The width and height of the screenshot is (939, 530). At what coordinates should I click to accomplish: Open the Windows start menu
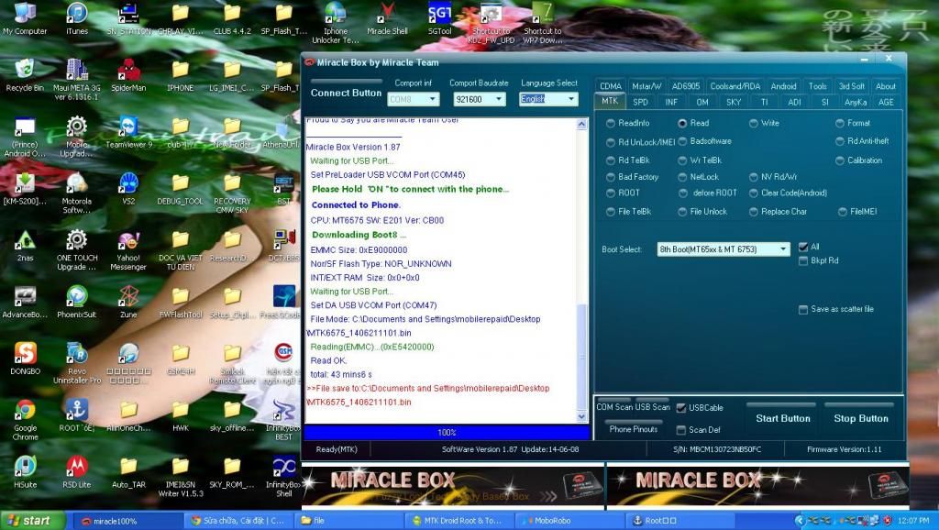32,521
